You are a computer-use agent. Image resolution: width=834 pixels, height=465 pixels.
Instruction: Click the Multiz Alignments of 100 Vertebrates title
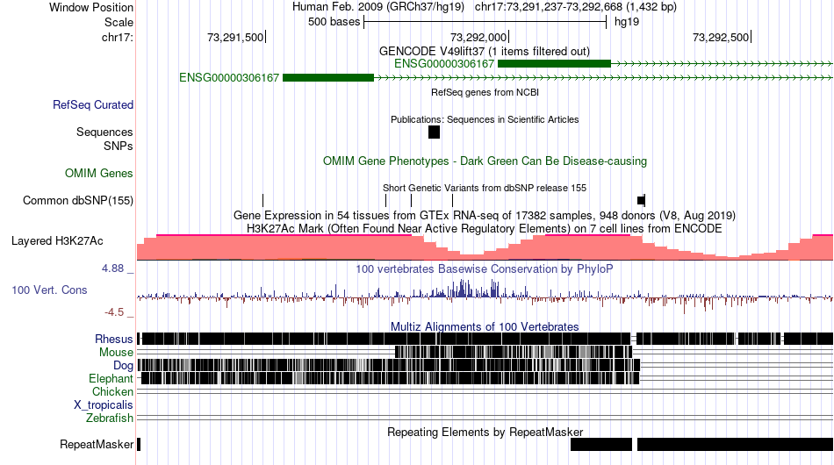[x=485, y=326]
